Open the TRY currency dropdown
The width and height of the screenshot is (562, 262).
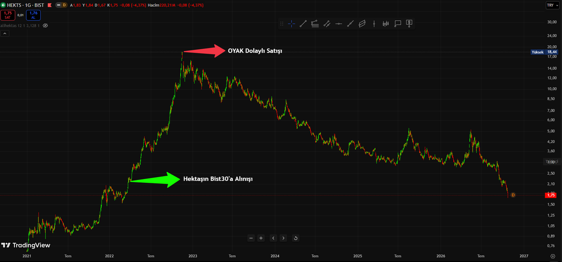553,5
